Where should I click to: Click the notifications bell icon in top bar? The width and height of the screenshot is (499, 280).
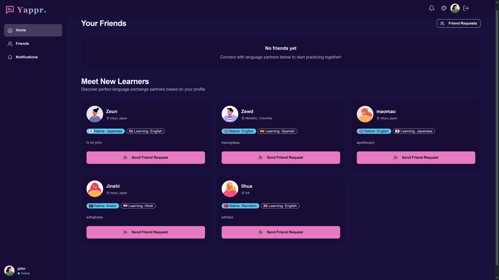point(431,8)
